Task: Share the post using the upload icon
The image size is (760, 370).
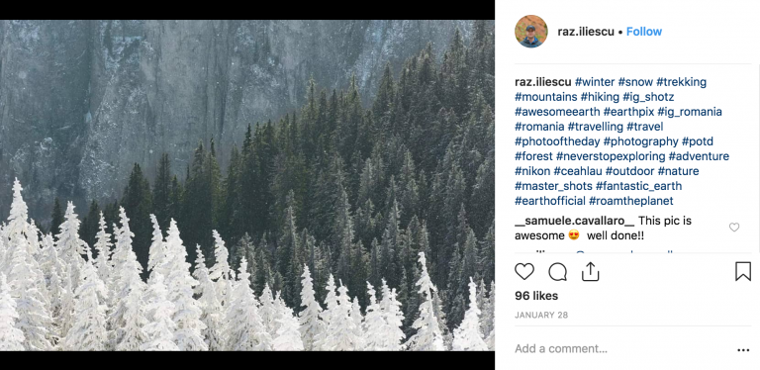Action: coord(591,272)
